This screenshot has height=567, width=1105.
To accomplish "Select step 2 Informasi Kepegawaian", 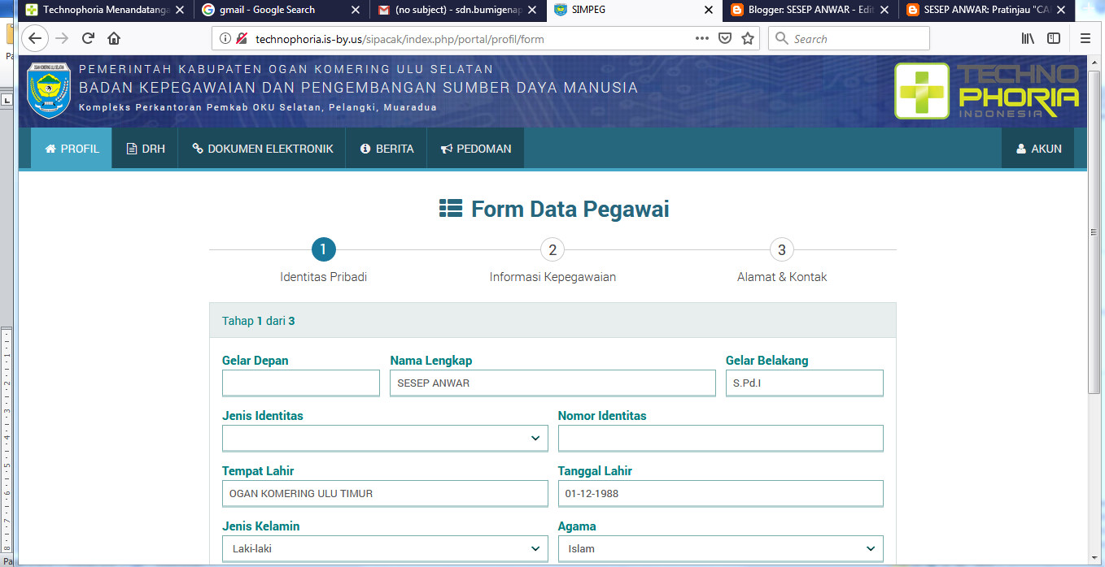I will tap(553, 249).
